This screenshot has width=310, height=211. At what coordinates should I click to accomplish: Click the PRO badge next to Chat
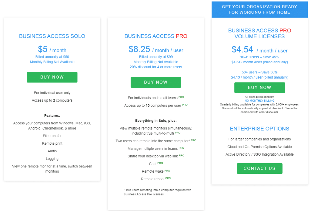click(160, 163)
